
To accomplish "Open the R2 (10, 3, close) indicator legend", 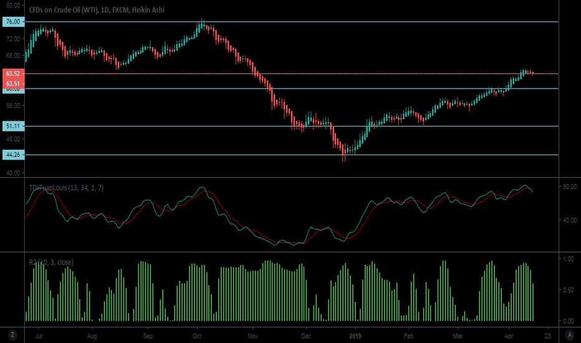I will (x=51, y=262).
